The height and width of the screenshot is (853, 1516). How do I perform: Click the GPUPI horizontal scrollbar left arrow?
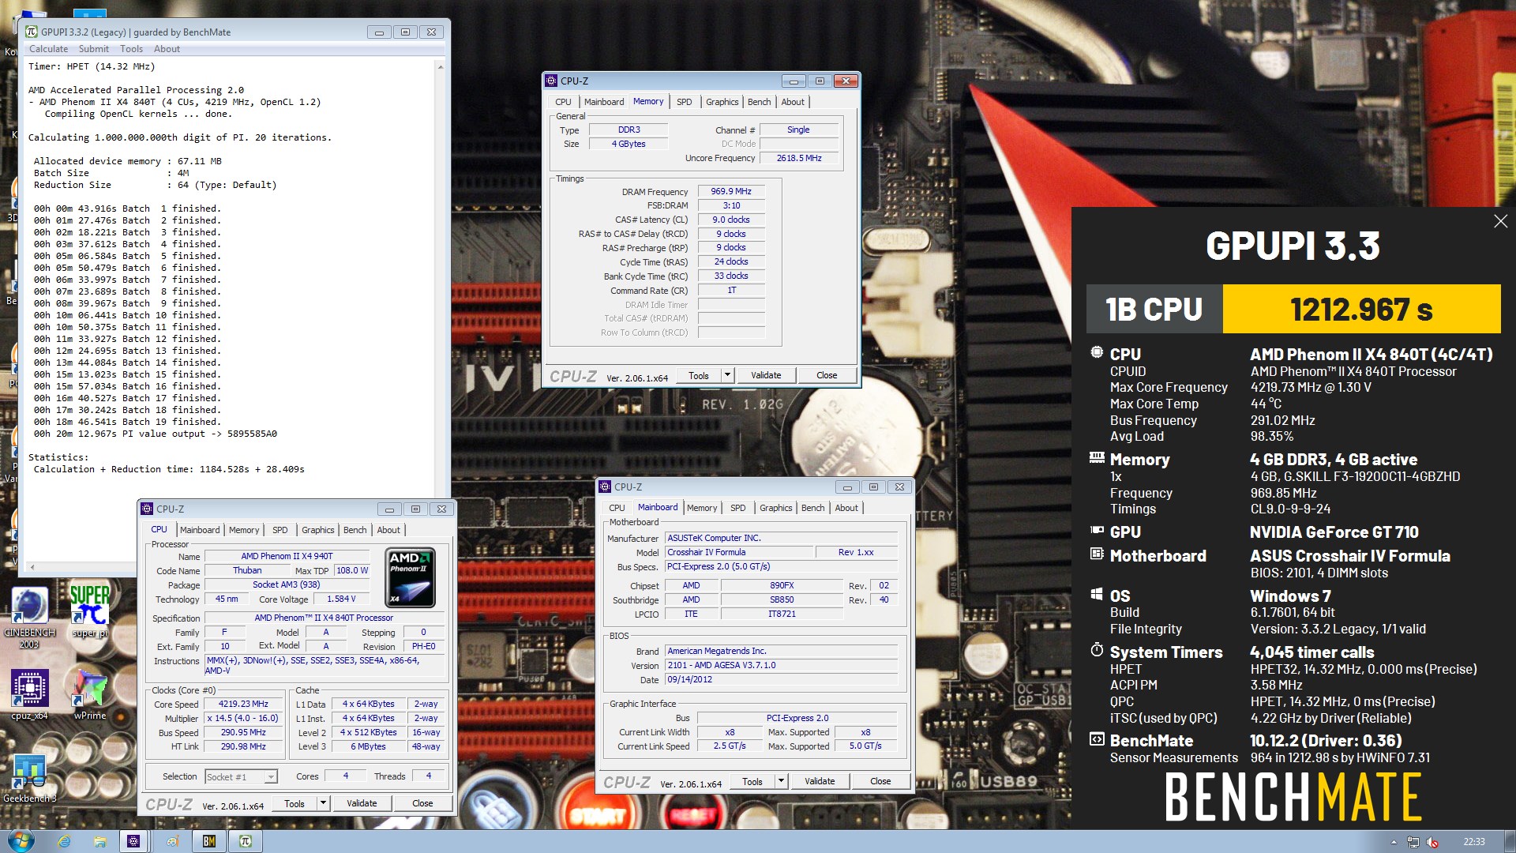point(32,566)
